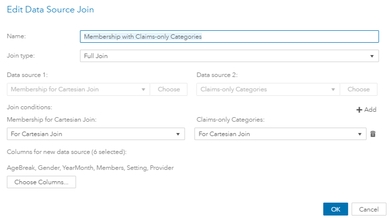
Task: Confirm the join with OK
Action: click(336, 209)
